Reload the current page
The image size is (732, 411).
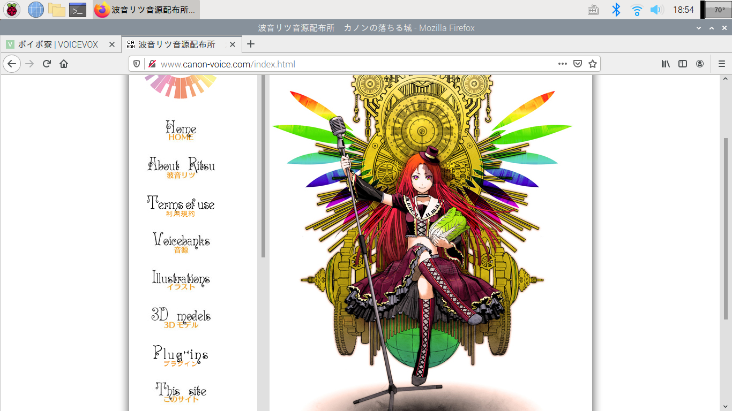tap(47, 64)
